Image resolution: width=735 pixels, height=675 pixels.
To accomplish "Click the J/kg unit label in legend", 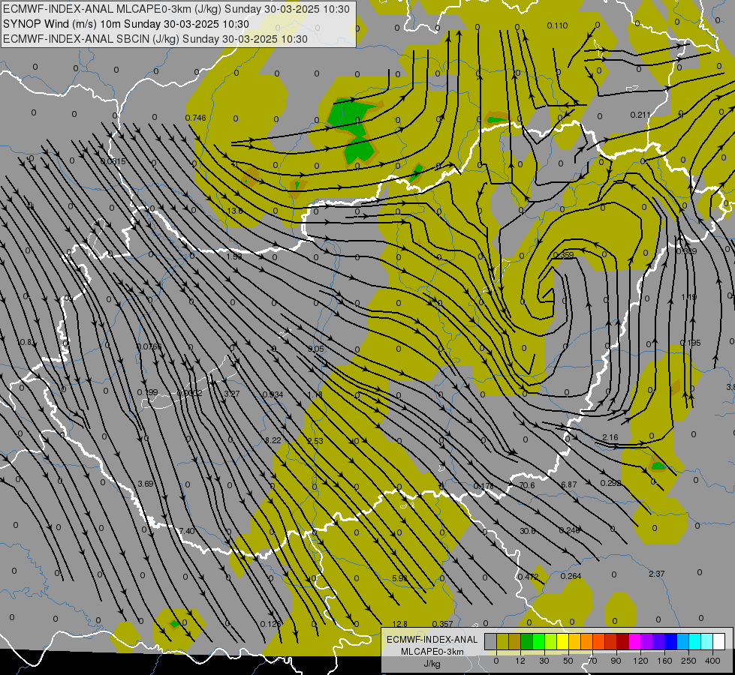I will (x=432, y=664).
